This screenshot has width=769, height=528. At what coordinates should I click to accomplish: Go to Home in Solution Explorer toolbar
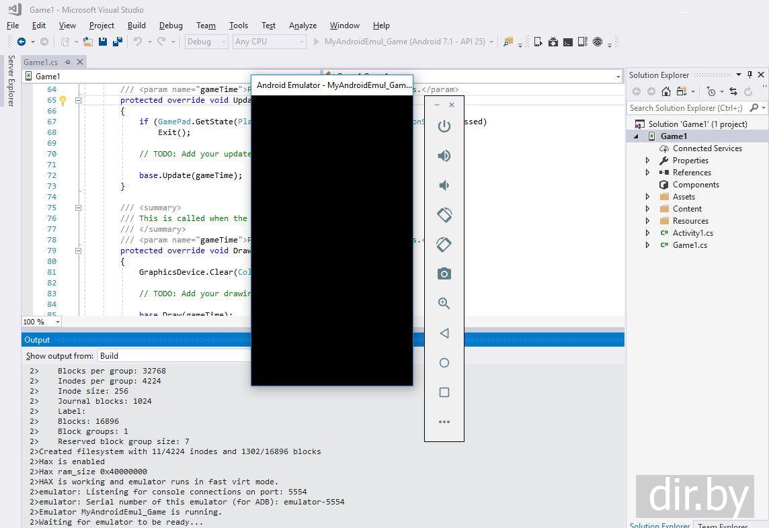coord(665,91)
